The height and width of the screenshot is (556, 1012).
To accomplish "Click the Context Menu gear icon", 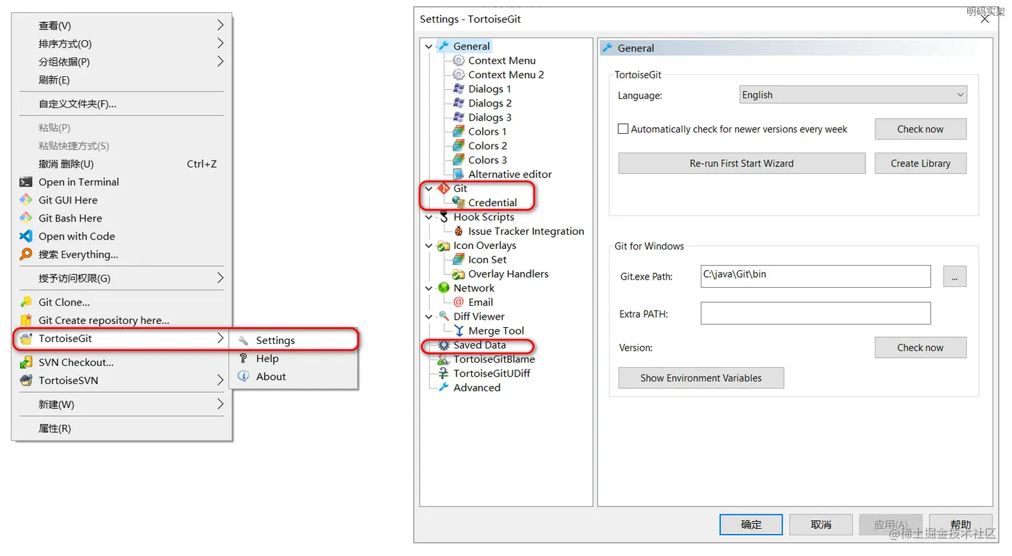I will pos(458,60).
